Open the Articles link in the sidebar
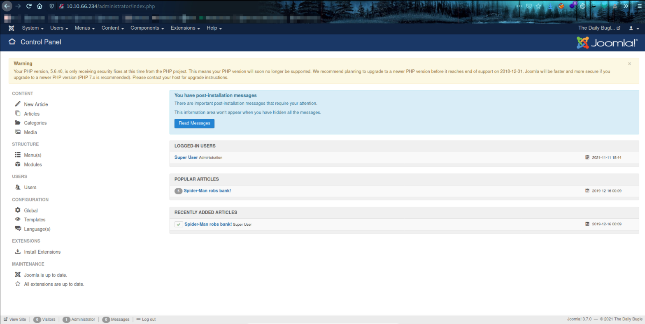Screen dimensions: 645x324 [x=32, y=114]
